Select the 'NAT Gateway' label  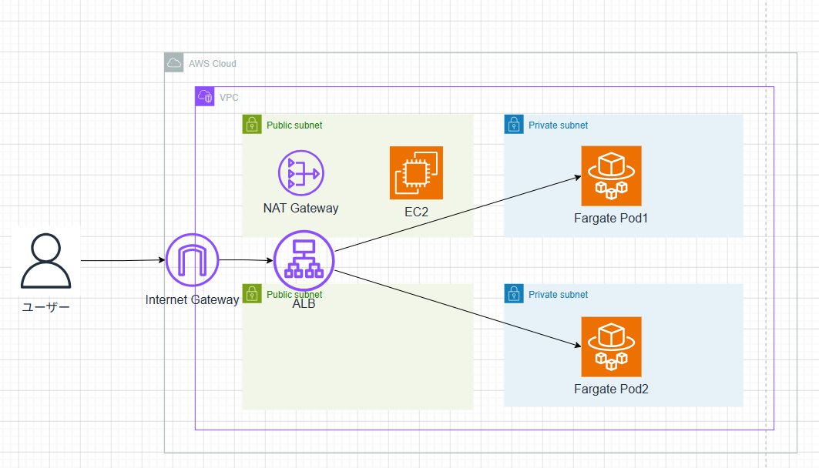click(x=300, y=208)
